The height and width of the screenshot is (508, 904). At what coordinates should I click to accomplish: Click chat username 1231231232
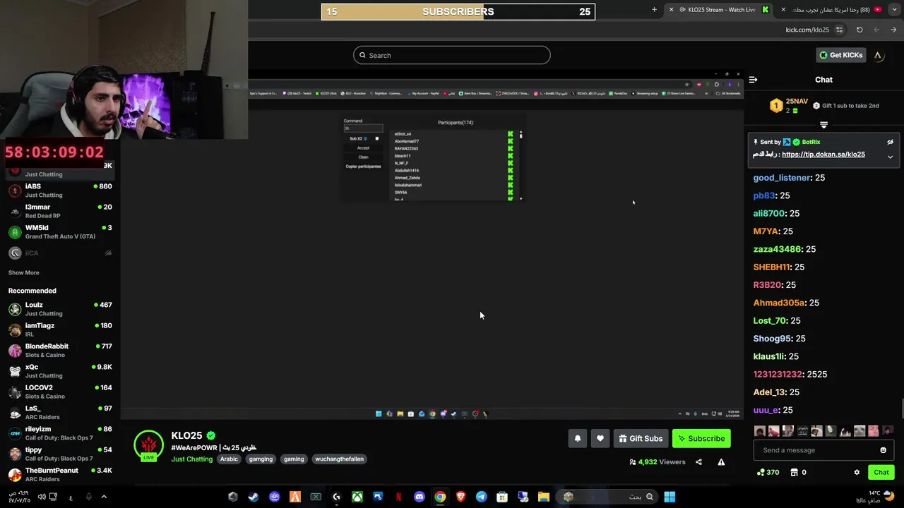(778, 375)
